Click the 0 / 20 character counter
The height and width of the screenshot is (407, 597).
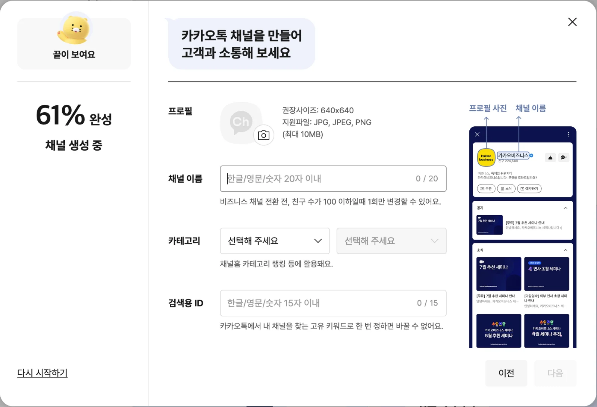coord(427,179)
